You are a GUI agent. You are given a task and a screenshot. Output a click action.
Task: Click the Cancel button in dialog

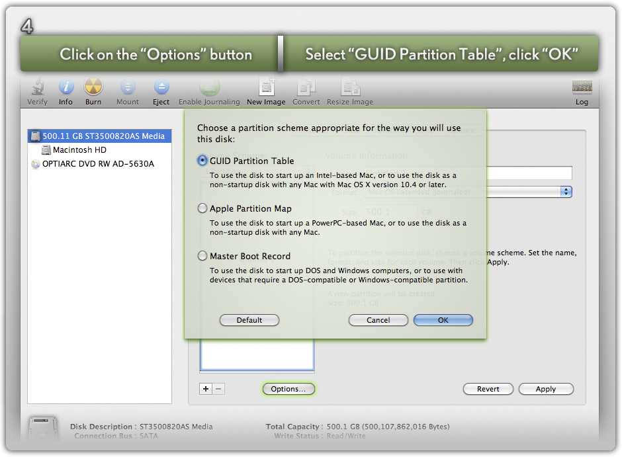pyautogui.click(x=378, y=320)
